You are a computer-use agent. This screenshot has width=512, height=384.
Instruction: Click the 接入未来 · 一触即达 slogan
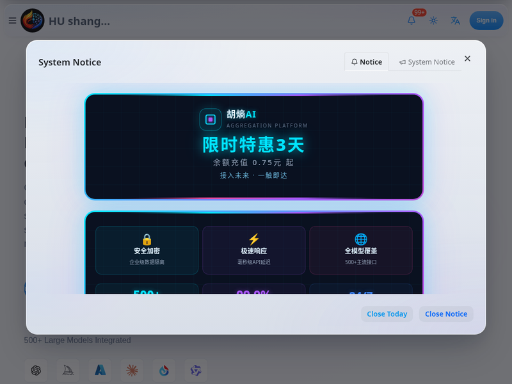click(x=253, y=175)
